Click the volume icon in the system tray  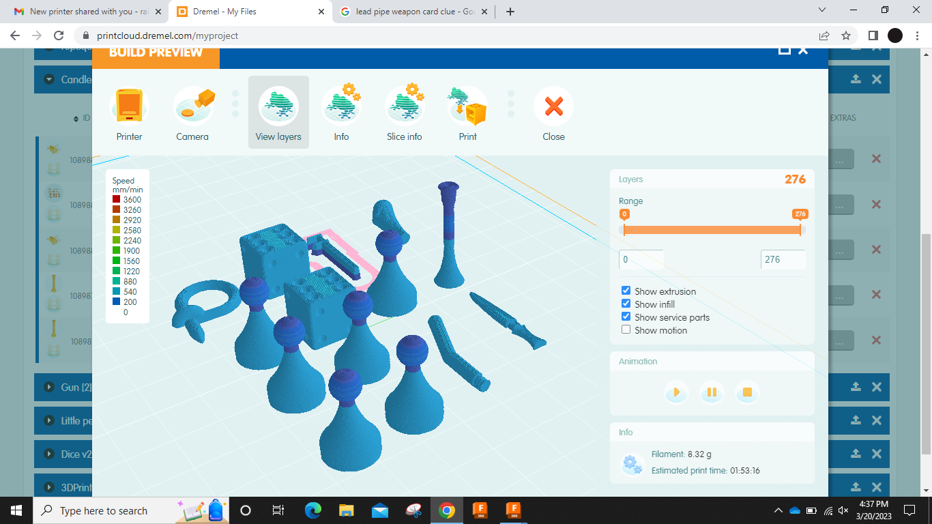[843, 510]
